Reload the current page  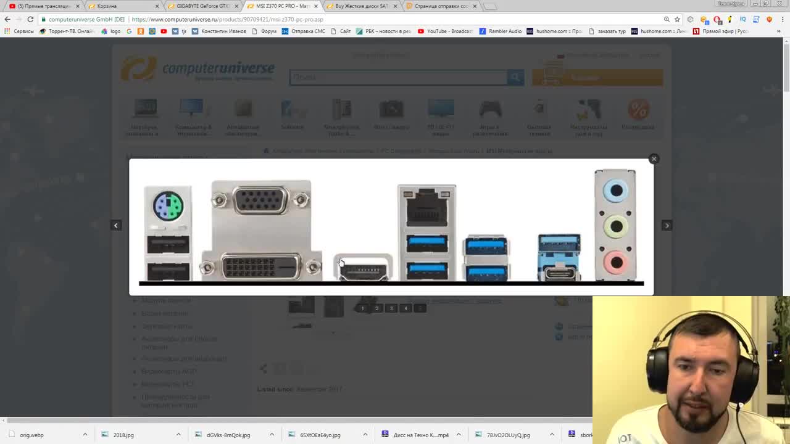30,19
